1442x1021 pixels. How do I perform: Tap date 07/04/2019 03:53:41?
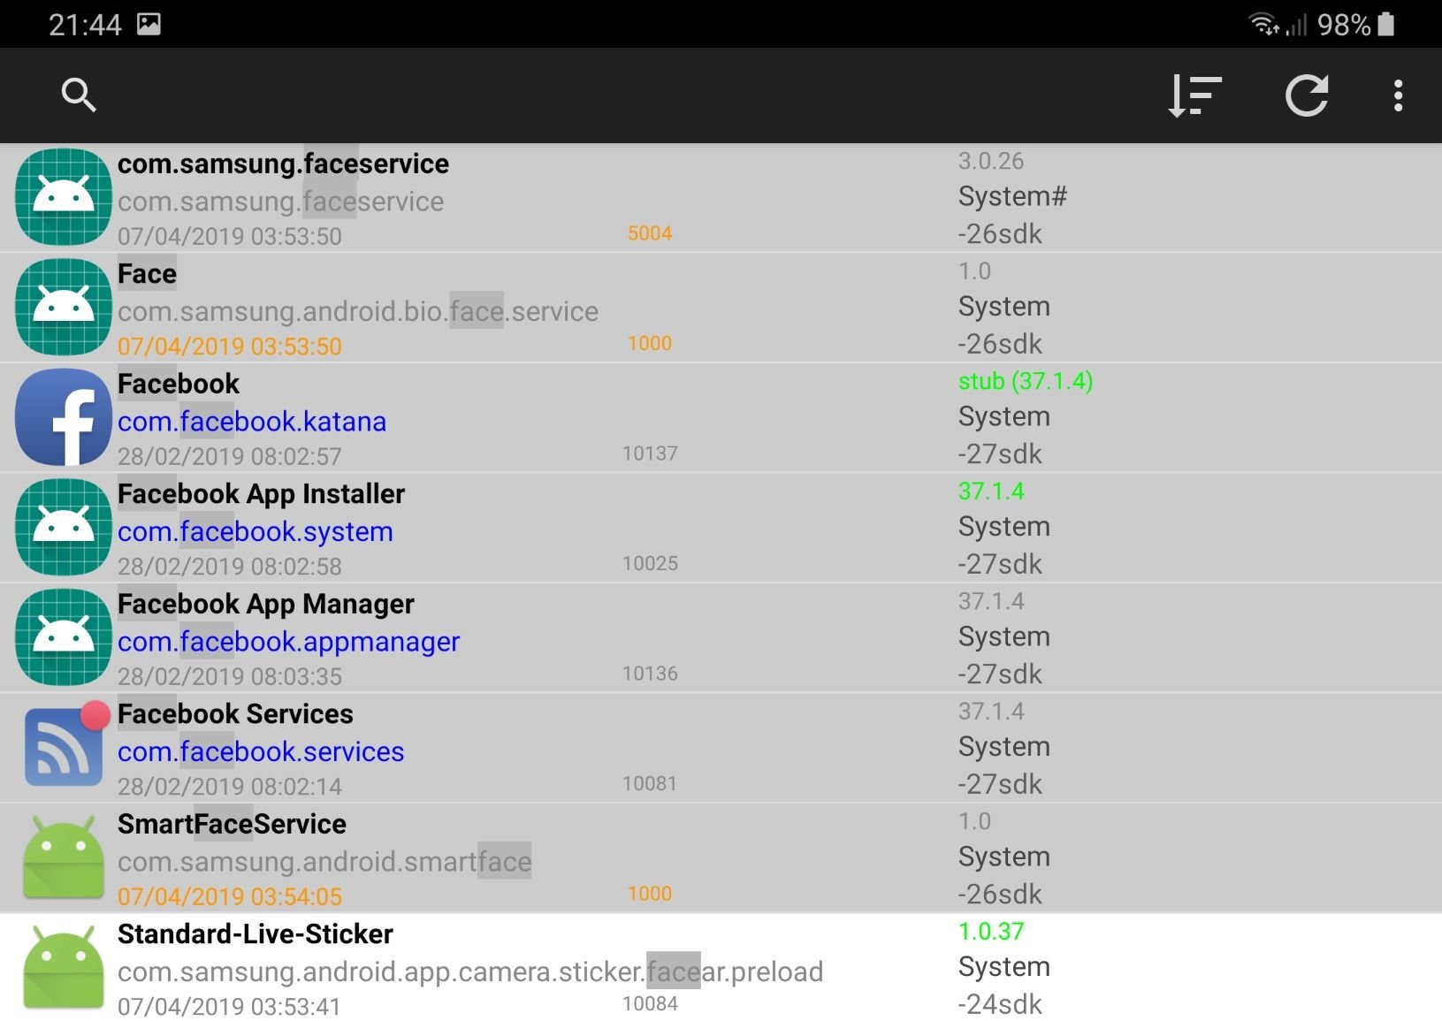point(229,1006)
